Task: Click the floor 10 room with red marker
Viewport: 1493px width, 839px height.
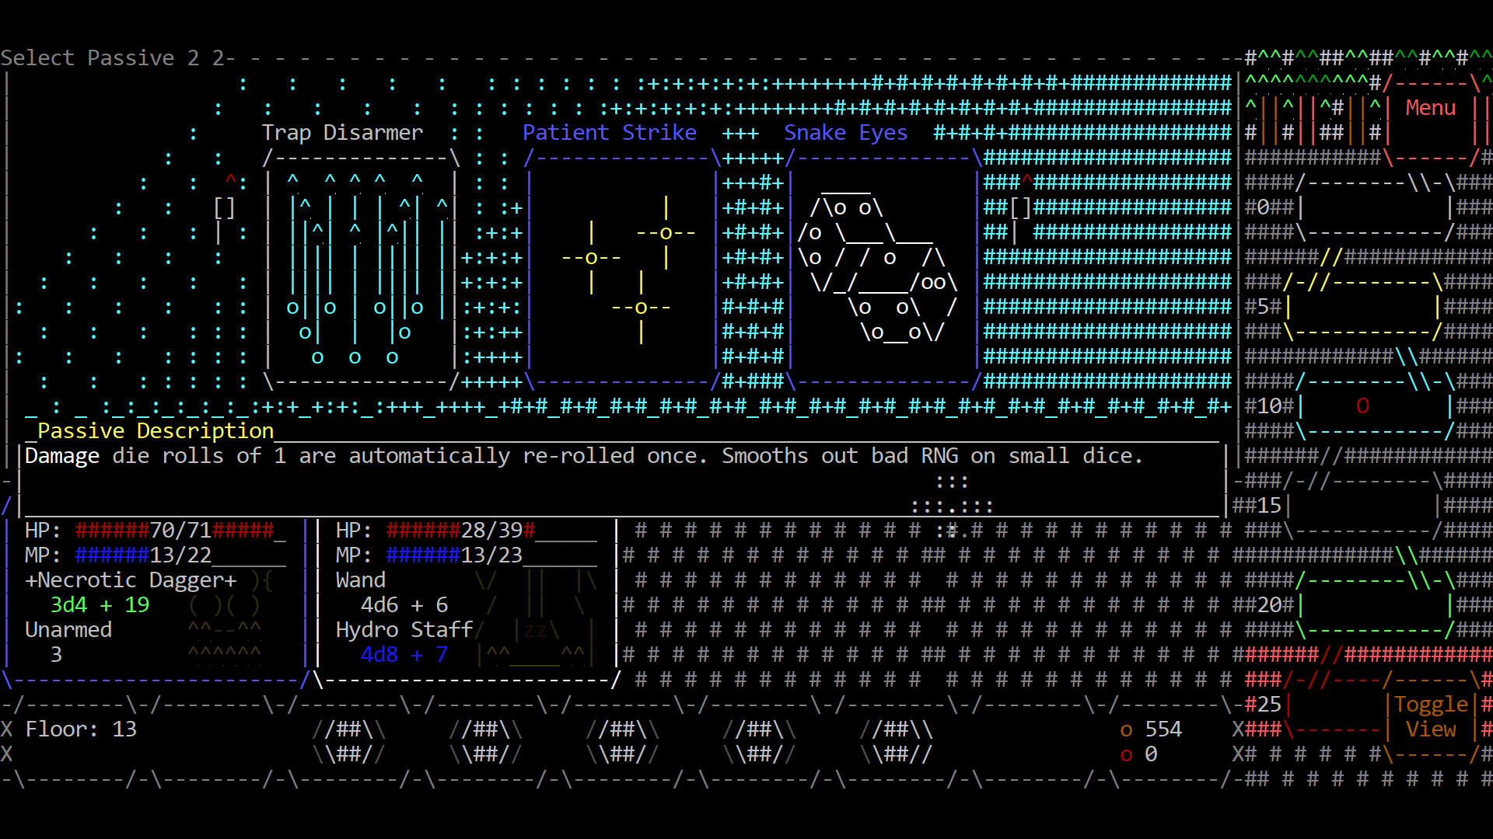Action: [1375, 406]
